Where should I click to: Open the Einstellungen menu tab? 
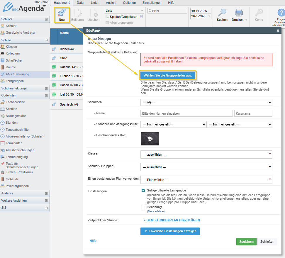(x=152, y=3)
